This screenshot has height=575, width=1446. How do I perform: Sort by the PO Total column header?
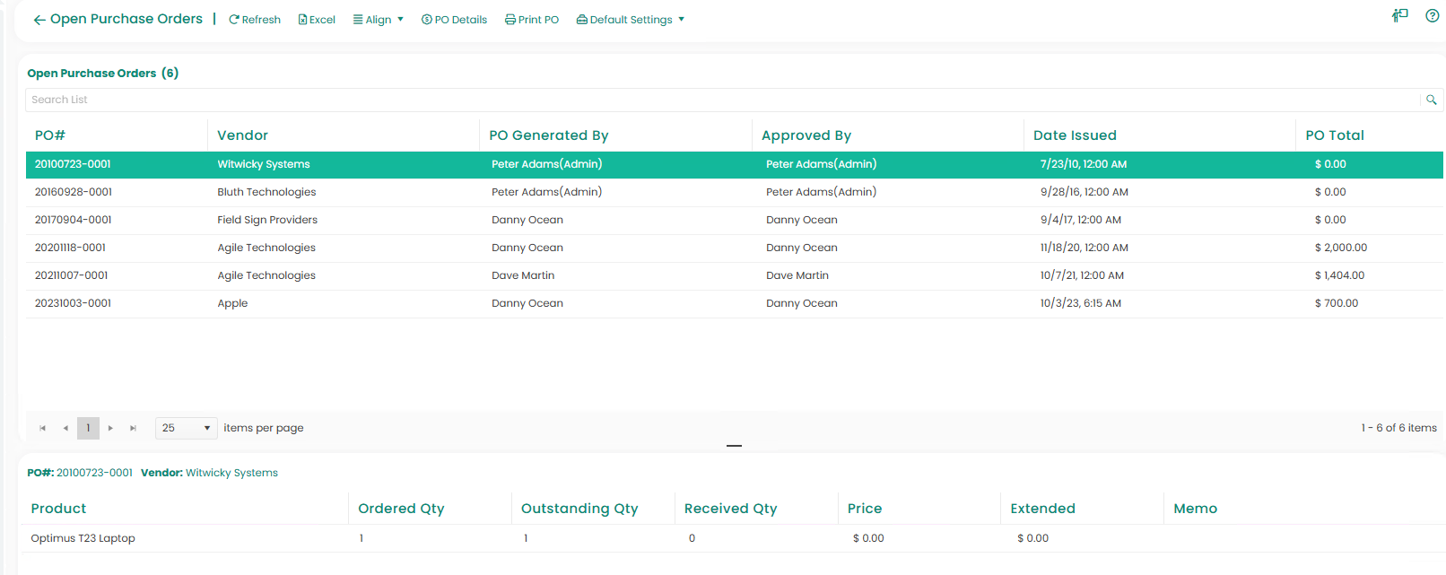pos(1334,135)
